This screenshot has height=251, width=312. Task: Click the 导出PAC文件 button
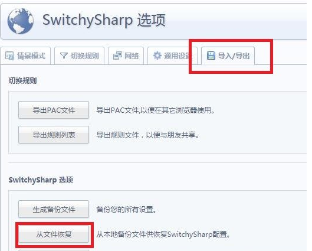pos(54,110)
